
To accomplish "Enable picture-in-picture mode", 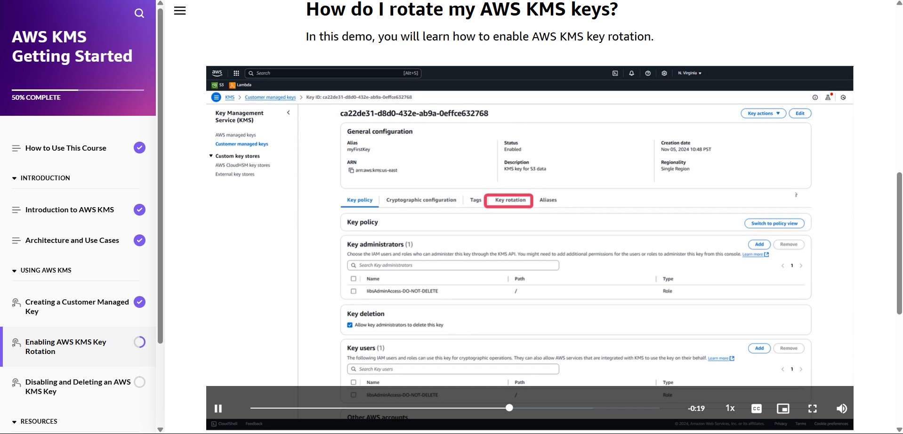I will point(782,409).
